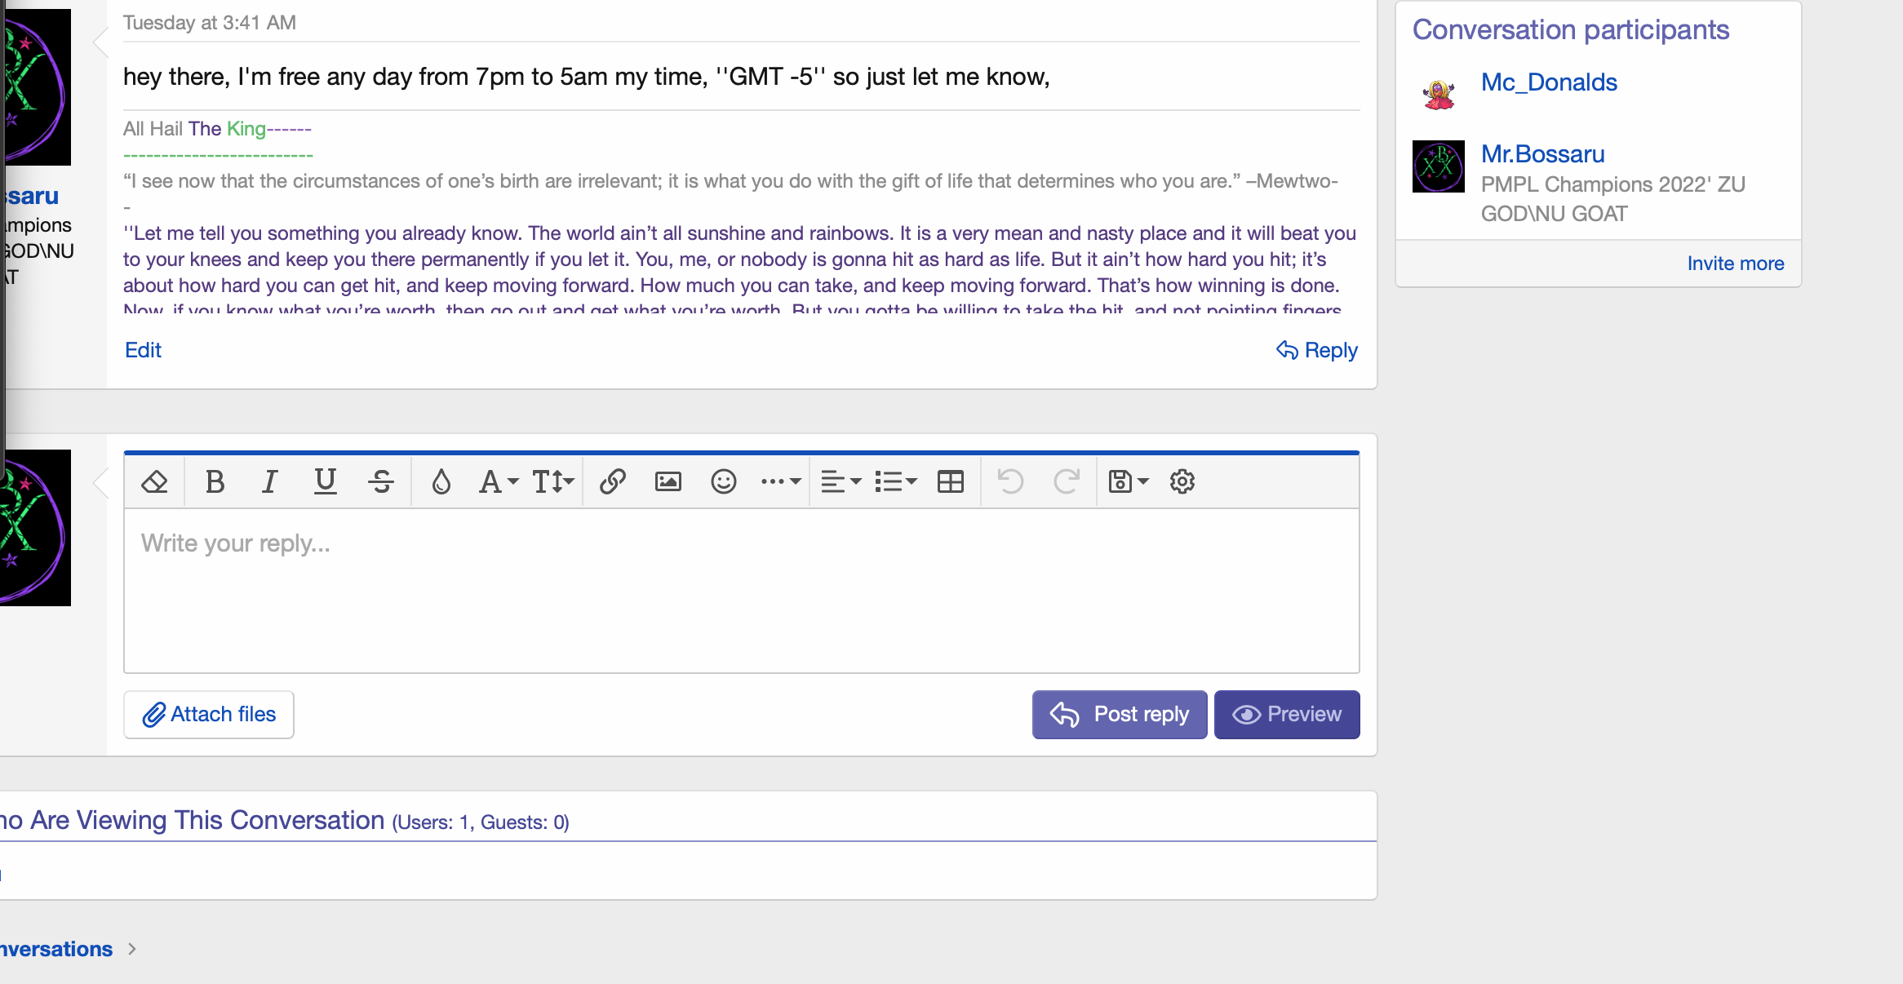Viewport: 1903px width, 984px height.
Task: Click Mc_Donalds avatar thumbnail
Action: (1439, 95)
